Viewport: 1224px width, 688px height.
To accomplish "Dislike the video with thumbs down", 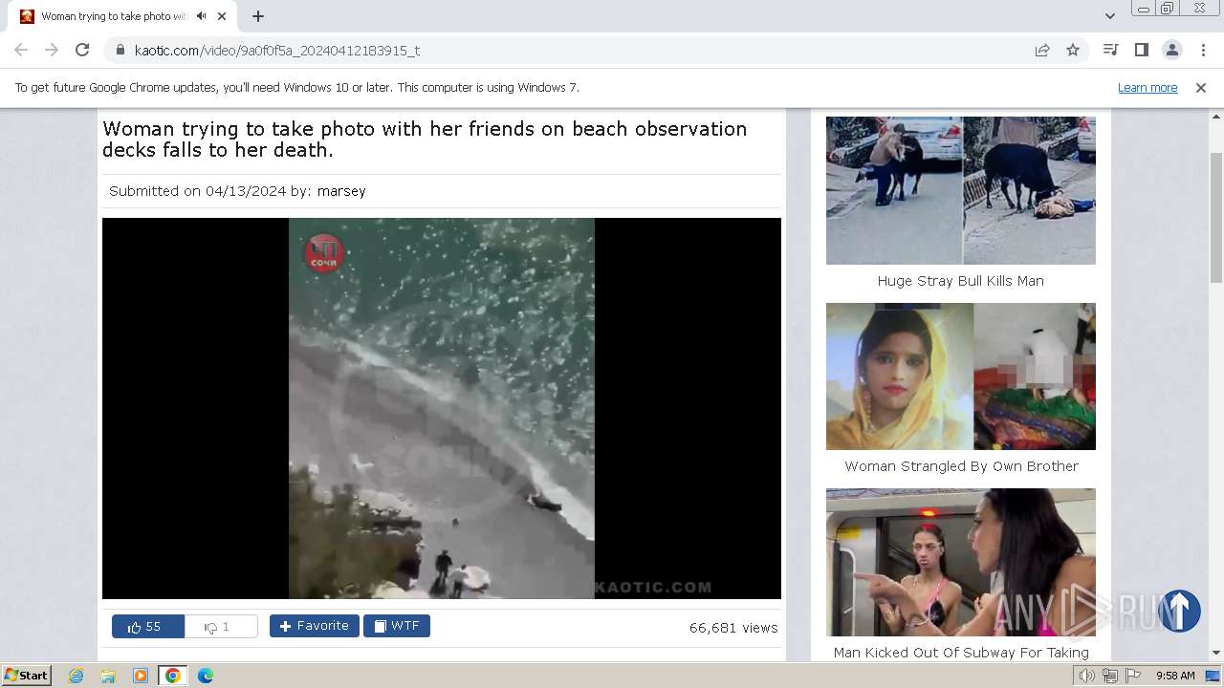I will pyautogui.click(x=221, y=626).
